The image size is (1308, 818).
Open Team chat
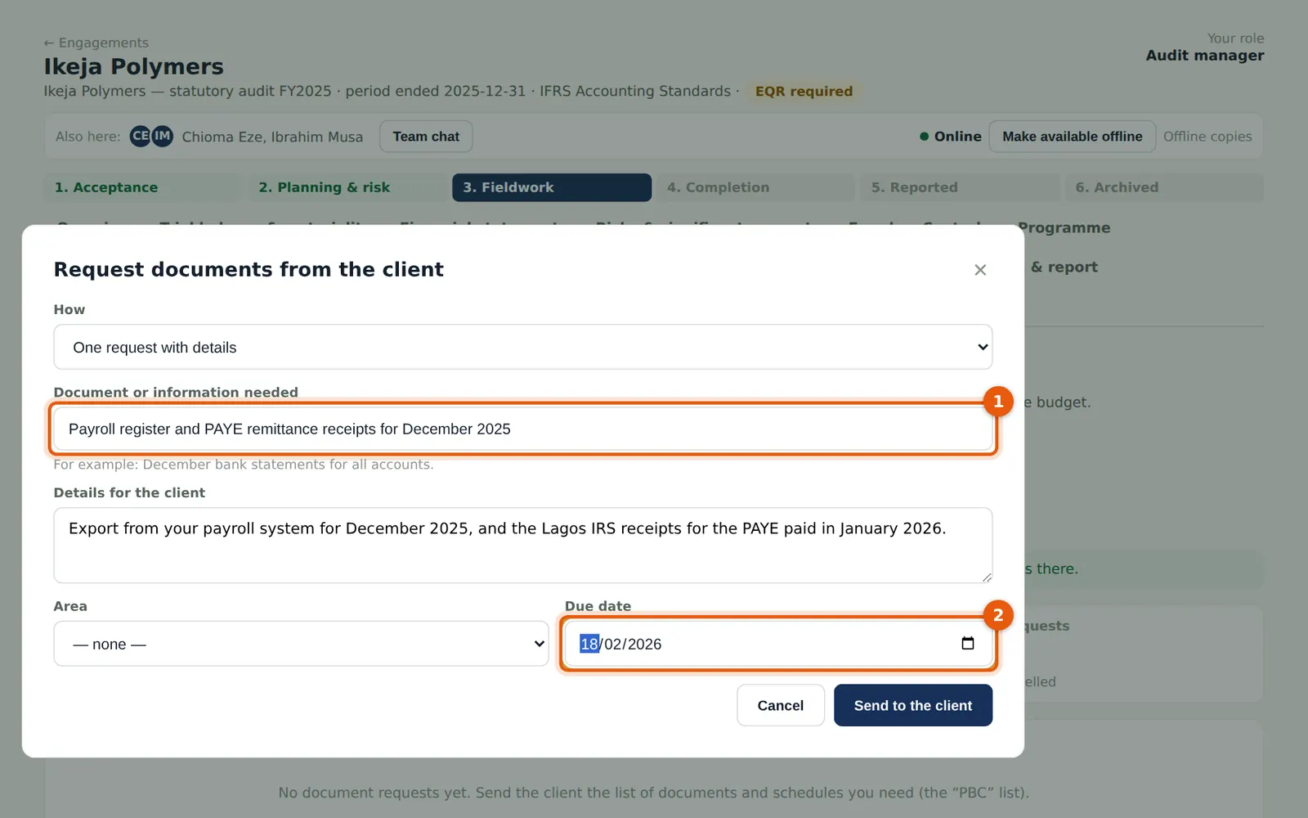[x=426, y=137]
